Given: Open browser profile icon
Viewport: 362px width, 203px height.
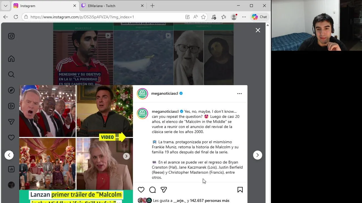Looking at the screenshot, I should coord(234,17).
